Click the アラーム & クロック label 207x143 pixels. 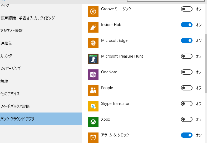click(x=115, y=135)
